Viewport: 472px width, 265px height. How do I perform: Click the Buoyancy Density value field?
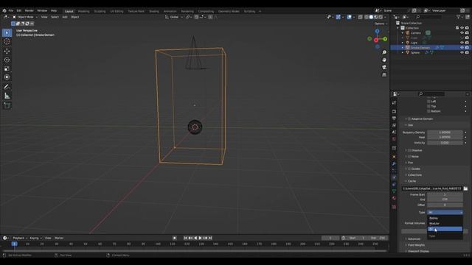pos(445,132)
